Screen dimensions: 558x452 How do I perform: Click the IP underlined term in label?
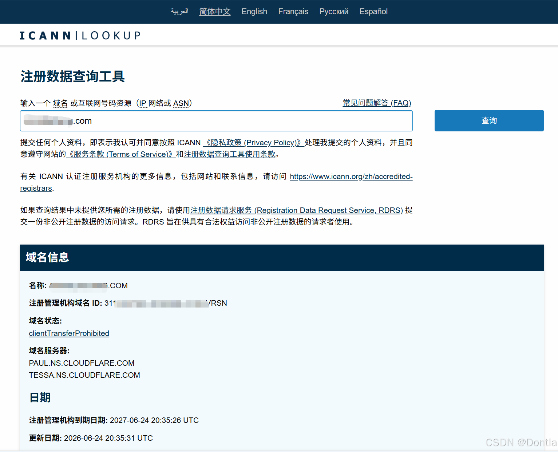[x=143, y=103]
